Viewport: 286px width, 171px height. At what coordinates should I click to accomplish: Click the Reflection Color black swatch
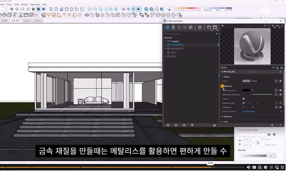click(246, 90)
